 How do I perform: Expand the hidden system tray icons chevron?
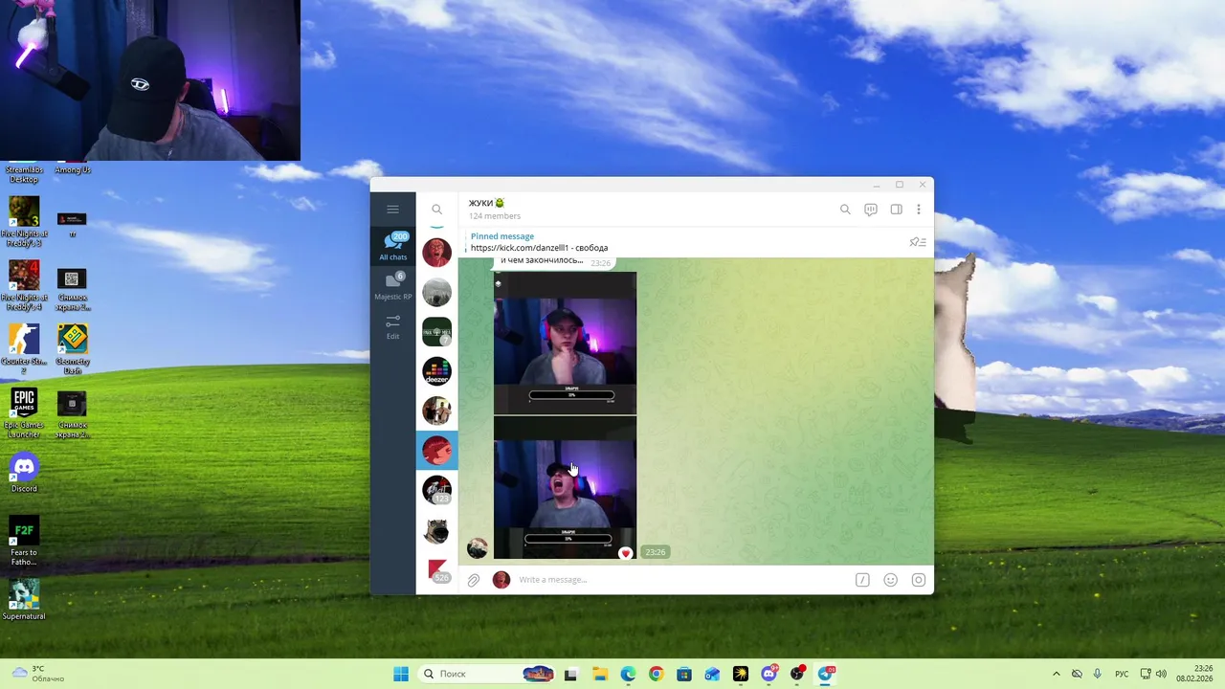(x=1057, y=674)
